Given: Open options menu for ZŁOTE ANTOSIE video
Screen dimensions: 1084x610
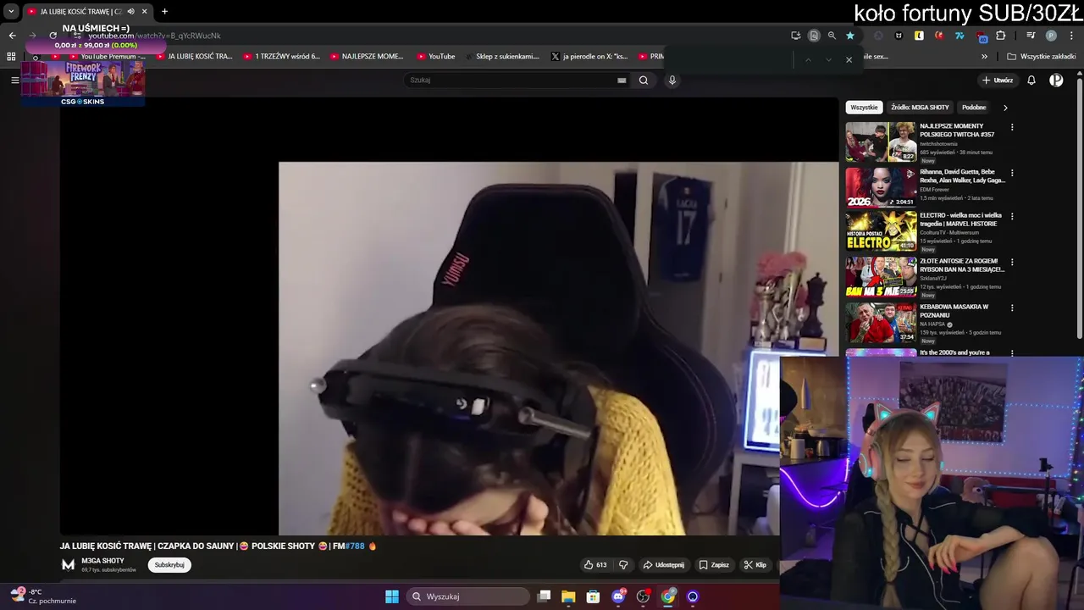Looking at the screenshot, I should pyautogui.click(x=1012, y=262).
